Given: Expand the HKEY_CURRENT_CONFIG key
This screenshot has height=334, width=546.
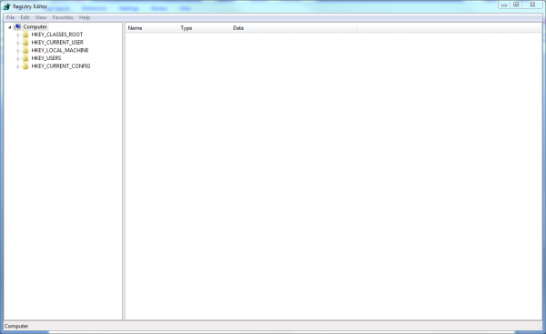Looking at the screenshot, I should click(x=18, y=66).
